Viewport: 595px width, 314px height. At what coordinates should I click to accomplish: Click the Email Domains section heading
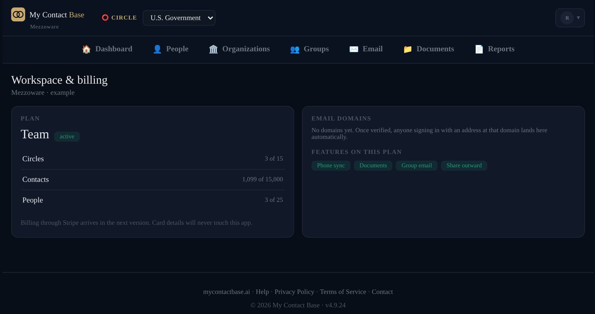pyautogui.click(x=341, y=119)
